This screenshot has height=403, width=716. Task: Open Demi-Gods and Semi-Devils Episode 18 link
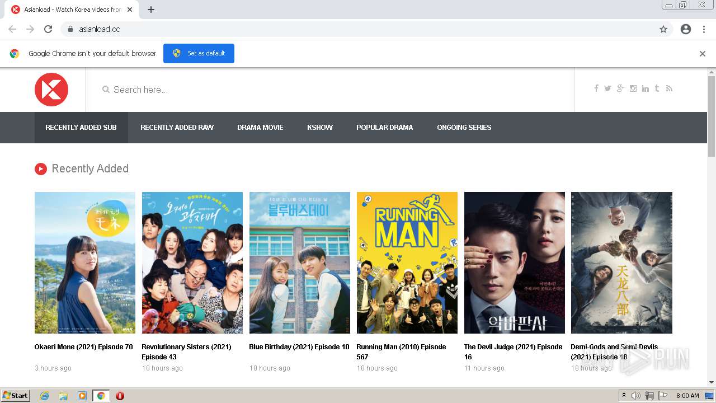point(615,352)
